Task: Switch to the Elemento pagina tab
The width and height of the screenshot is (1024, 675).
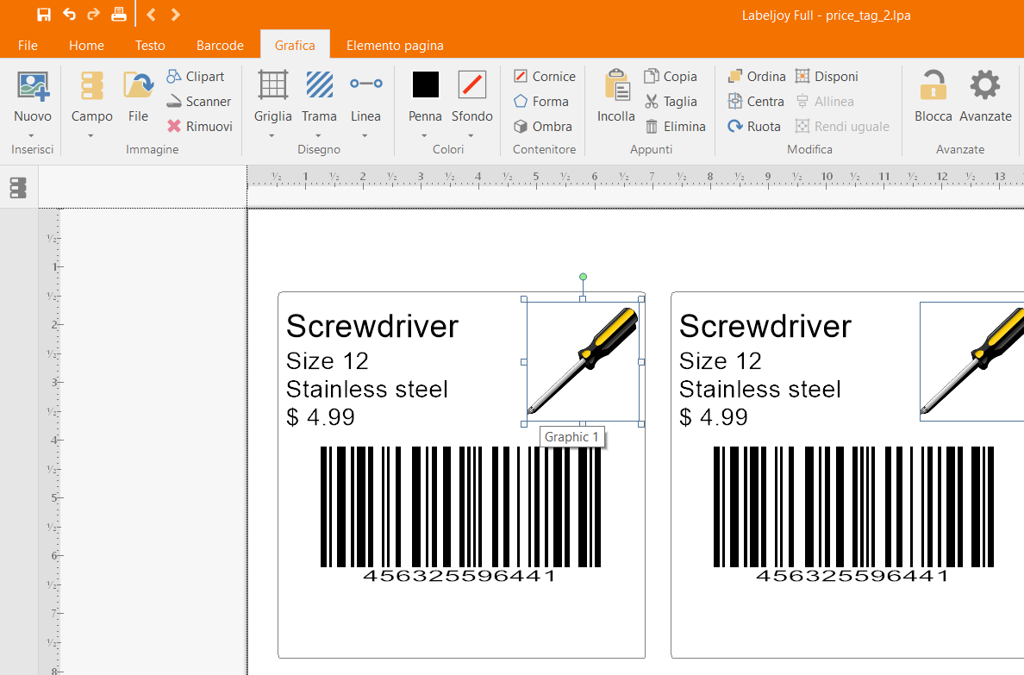Action: 395,45
